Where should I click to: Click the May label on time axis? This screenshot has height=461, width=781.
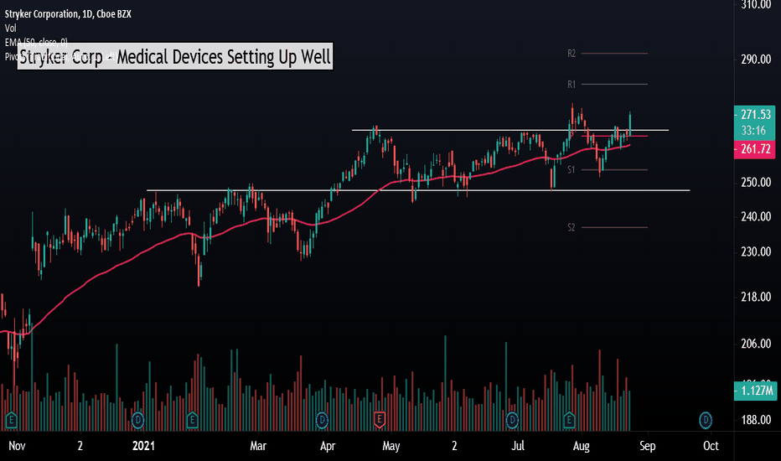click(391, 446)
